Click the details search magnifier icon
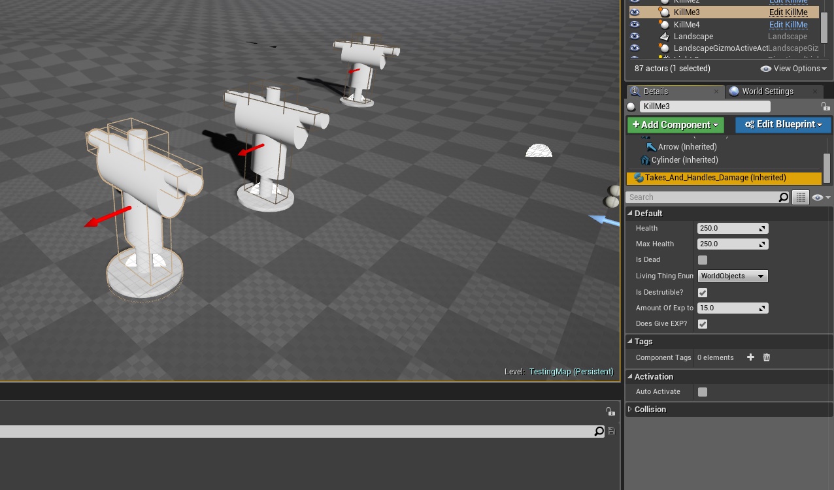The width and height of the screenshot is (834, 490). pyautogui.click(x=784, y=197)
